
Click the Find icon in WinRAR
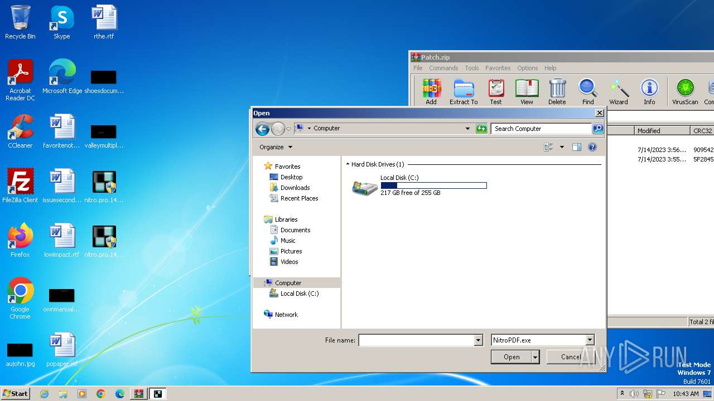point(588,92)
